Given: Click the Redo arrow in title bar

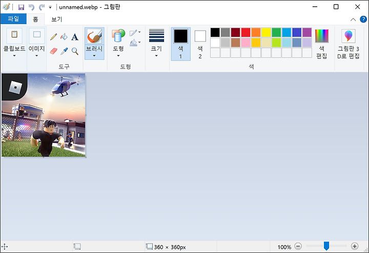Looking at the screenshot, I should 42,7.
